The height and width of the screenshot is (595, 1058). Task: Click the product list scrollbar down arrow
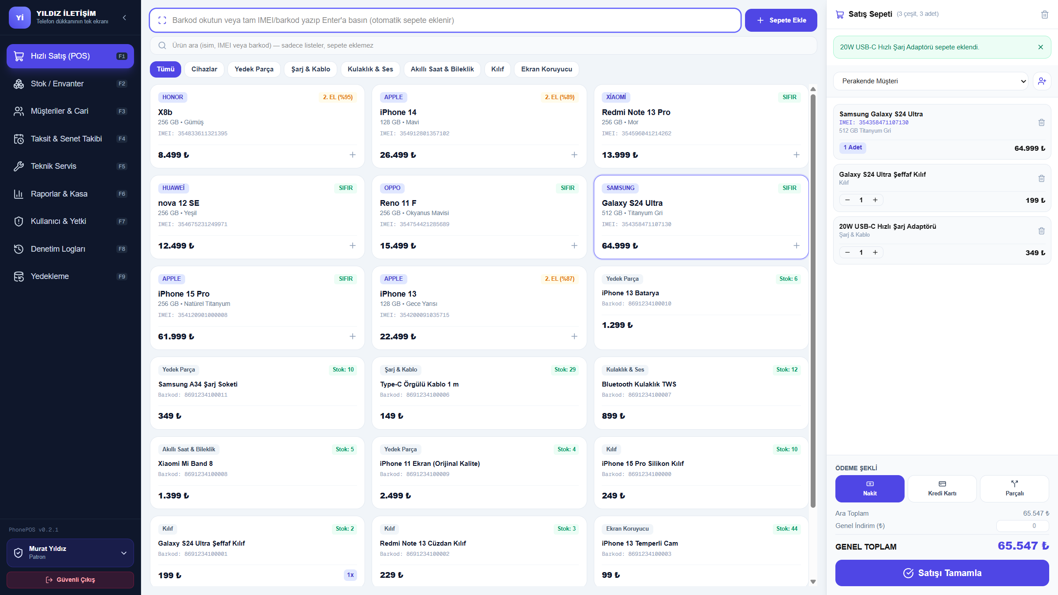pos(813,582)
